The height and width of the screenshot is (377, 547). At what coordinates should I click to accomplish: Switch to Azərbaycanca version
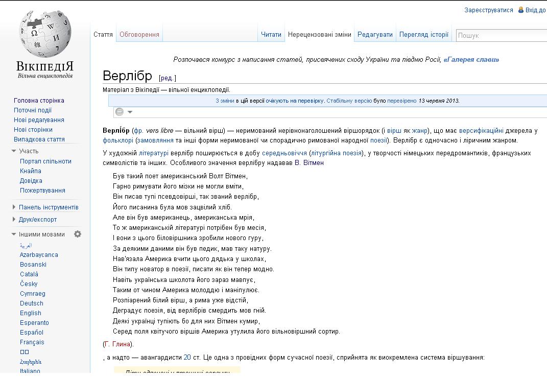pyautogui.click(x=39, y=255)
